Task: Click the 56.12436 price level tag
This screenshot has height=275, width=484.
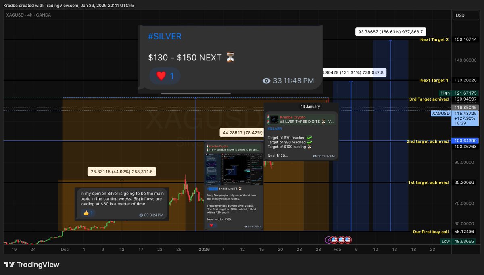Action: point(465,232)
